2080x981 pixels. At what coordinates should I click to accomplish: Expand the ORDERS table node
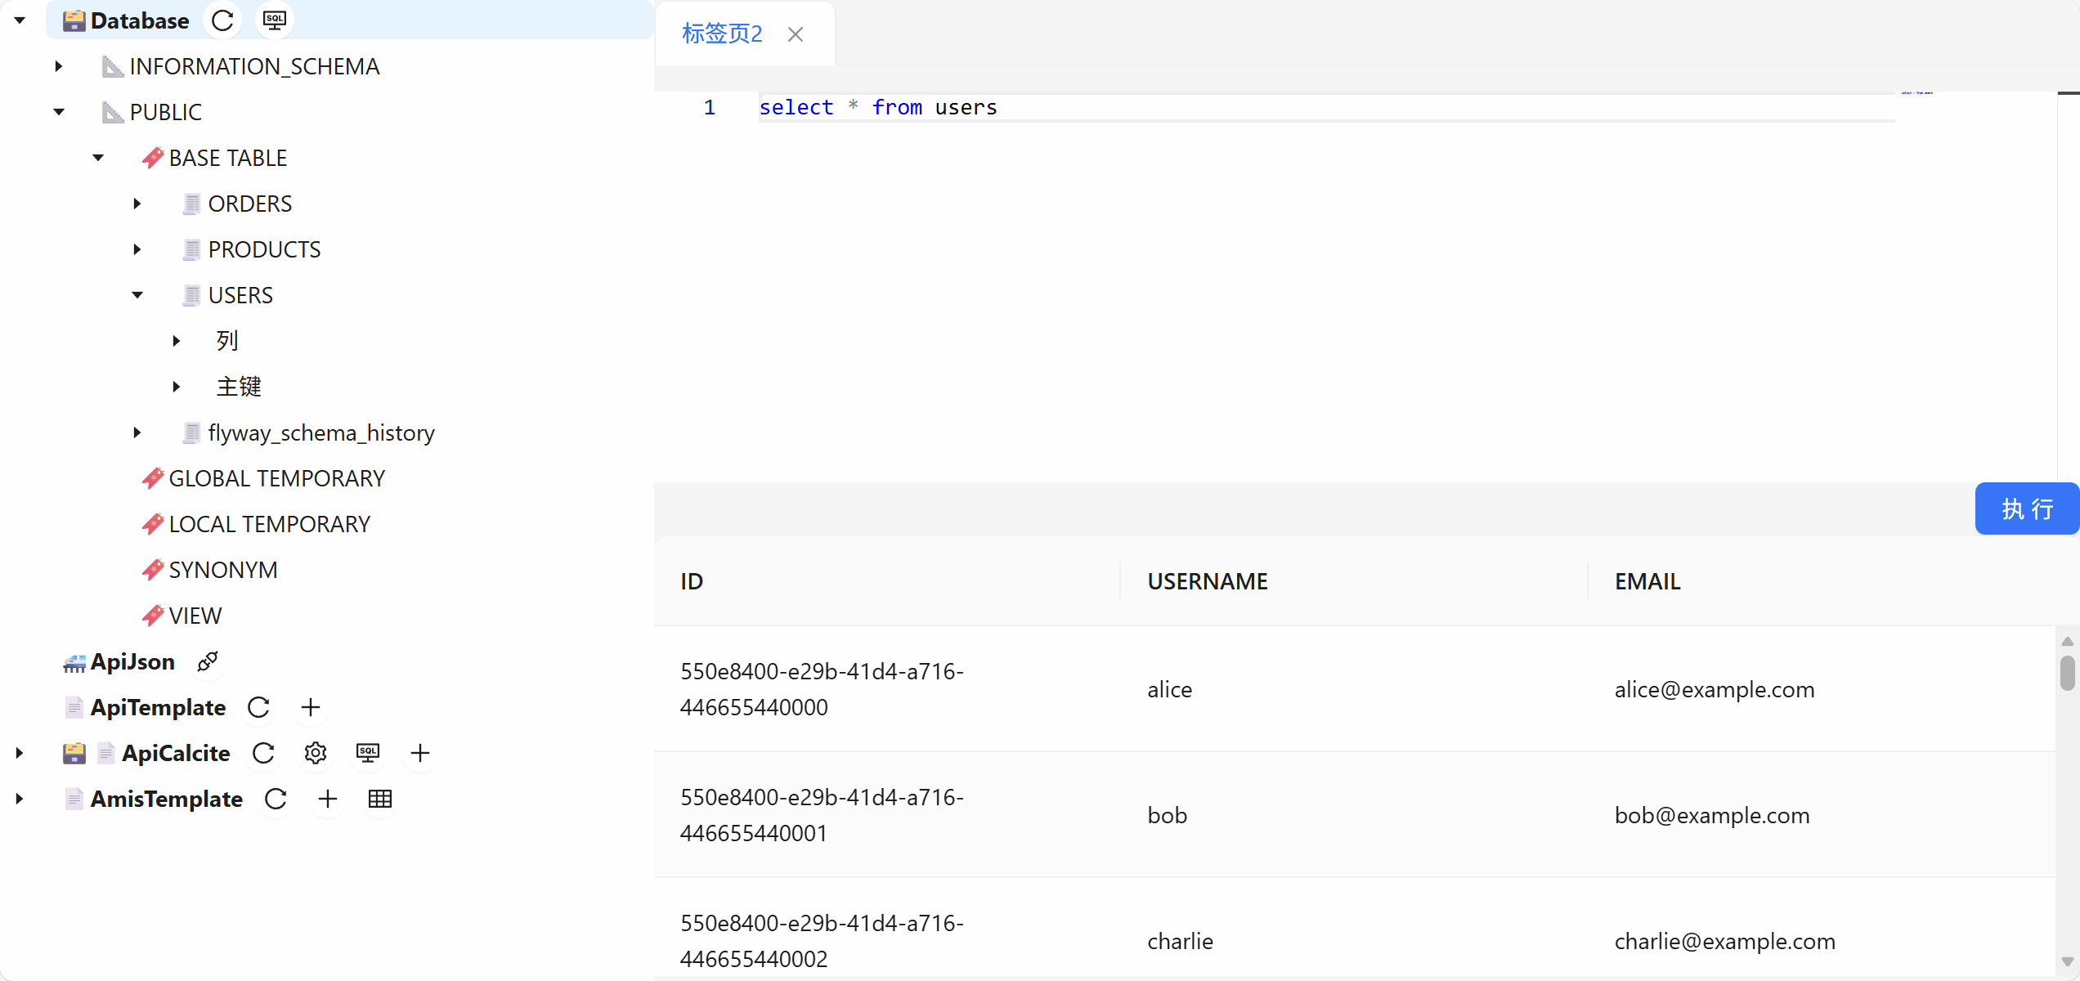point(137,204)
